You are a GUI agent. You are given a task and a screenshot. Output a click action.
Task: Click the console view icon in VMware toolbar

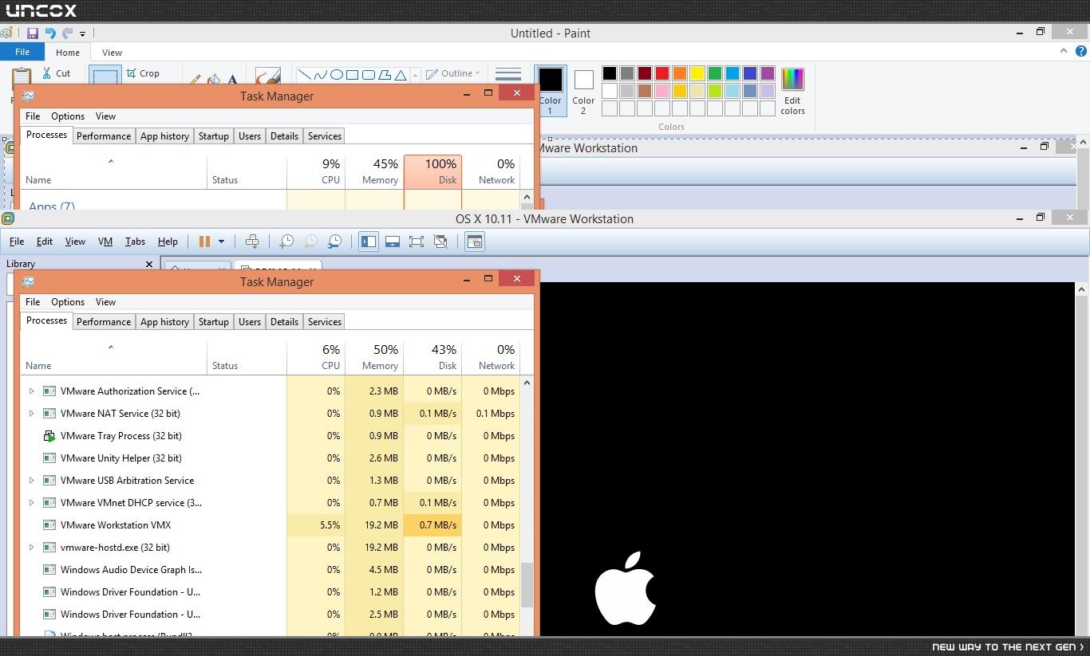pyautogui.click(x=475, y=242)
